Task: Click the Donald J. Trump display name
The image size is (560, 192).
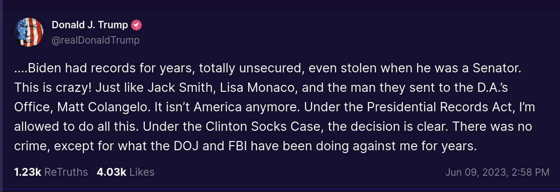Action: [89, 25]
